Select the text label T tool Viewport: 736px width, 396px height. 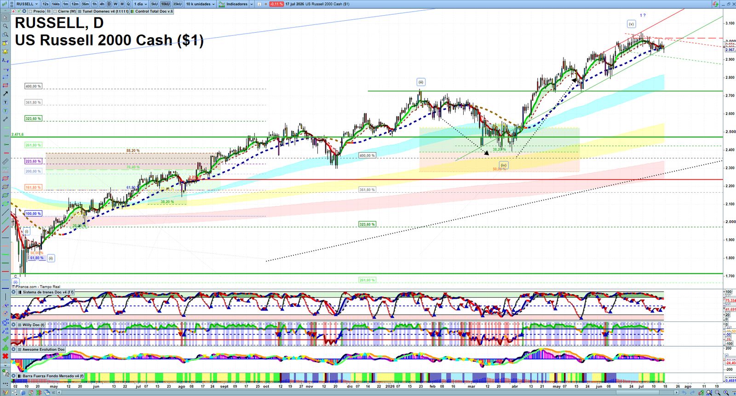point(6,102)
